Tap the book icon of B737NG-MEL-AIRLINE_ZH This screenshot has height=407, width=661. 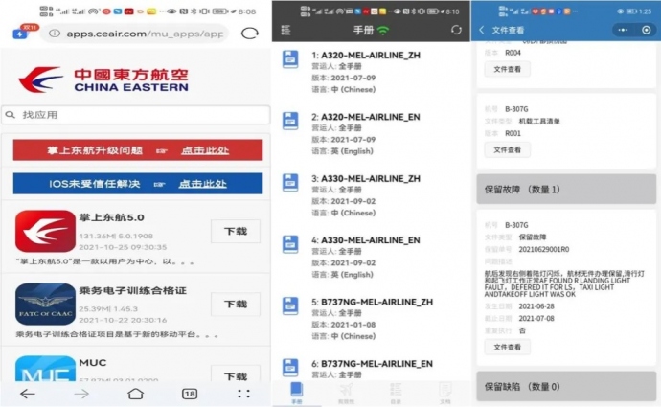pos(290,305)
